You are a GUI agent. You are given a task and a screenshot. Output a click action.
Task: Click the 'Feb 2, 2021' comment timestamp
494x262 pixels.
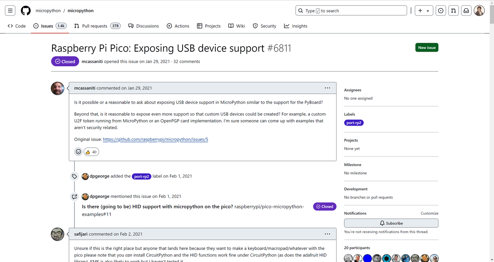click(131, 234)
